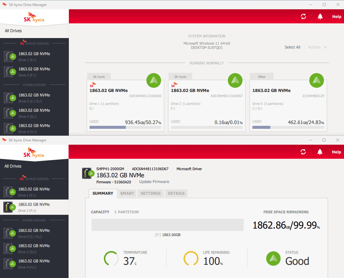Open Drive 1 card with serial ADC6N448113106D60

point(125,106)
